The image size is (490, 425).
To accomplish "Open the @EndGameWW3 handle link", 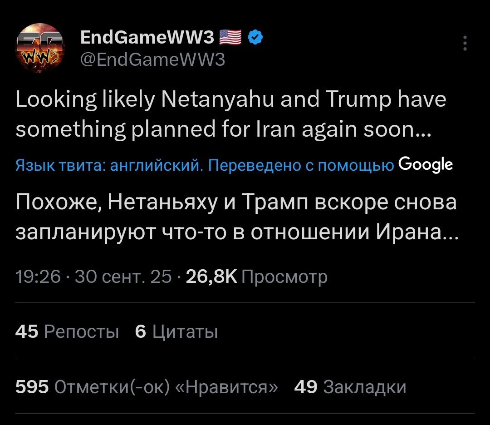I will pos(152,59).
